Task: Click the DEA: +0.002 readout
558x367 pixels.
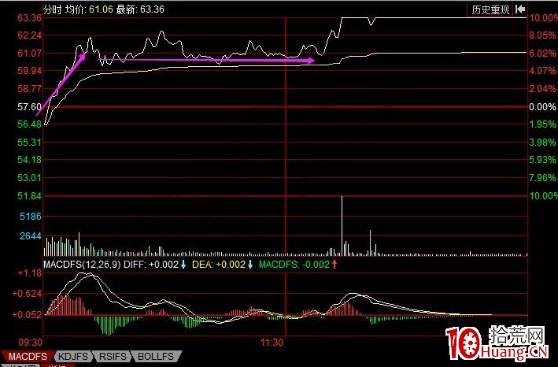Action: click(219, 265)
